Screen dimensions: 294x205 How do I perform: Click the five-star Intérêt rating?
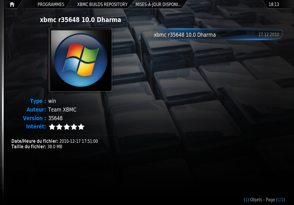click(67, 127)
